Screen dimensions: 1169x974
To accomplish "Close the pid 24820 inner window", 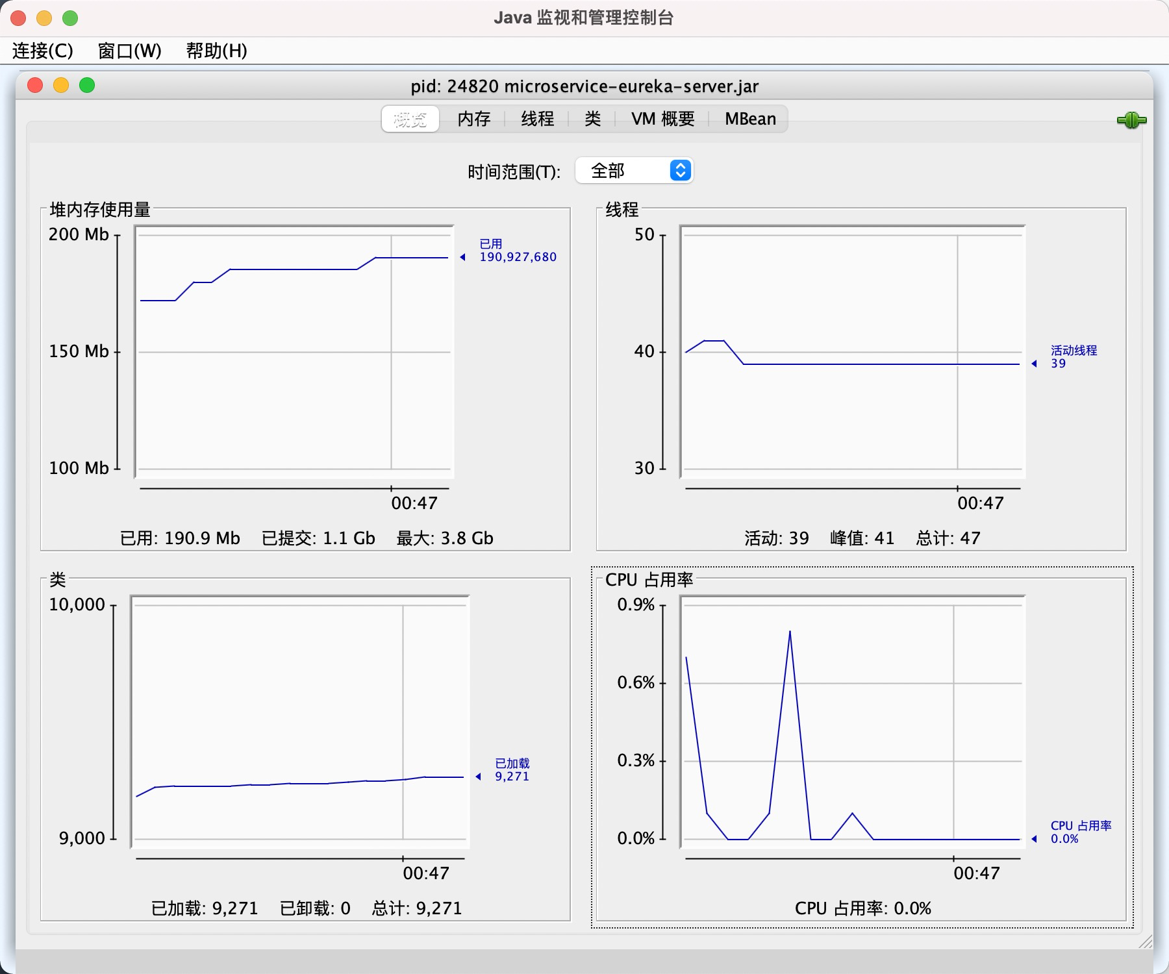I will pyautogui.click(x=35, y=85).
